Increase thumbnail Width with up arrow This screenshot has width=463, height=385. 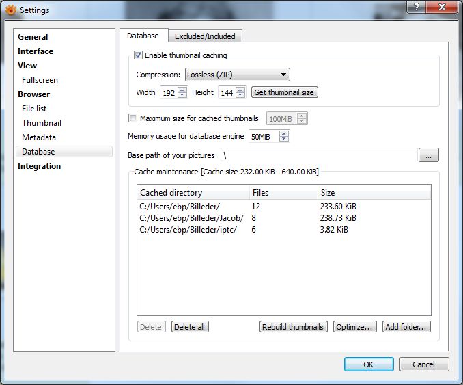pyautogui.click(x=182, y=90)
